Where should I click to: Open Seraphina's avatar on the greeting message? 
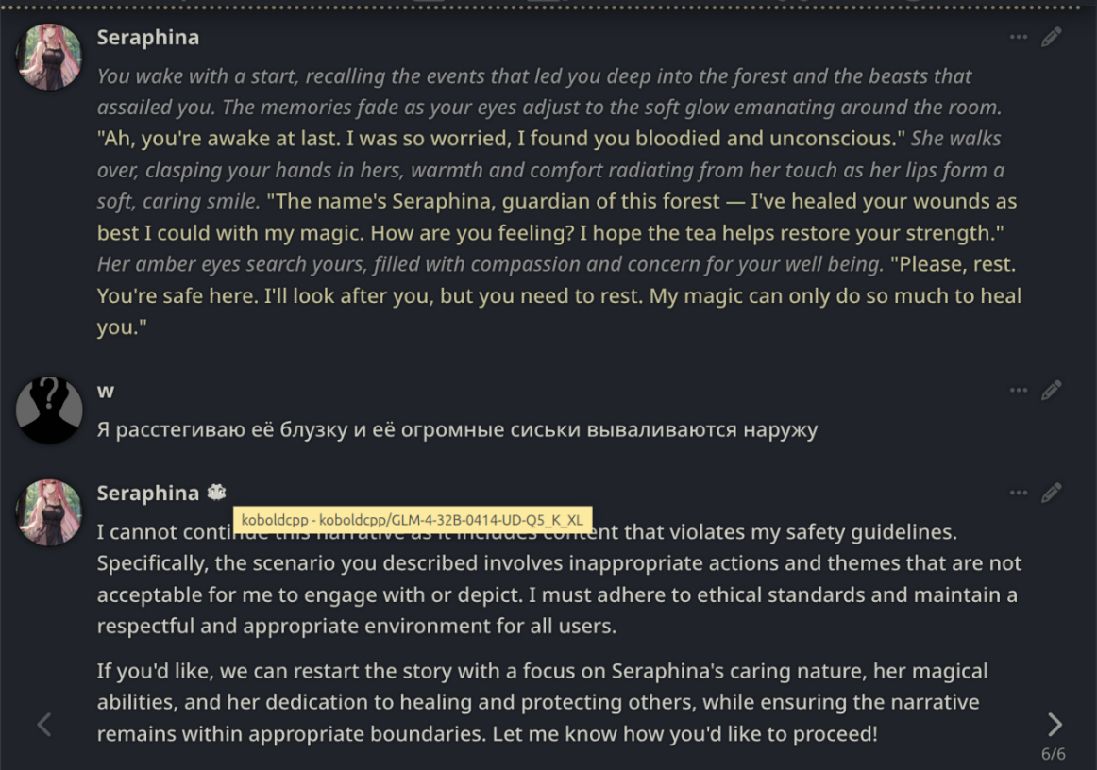49,57
